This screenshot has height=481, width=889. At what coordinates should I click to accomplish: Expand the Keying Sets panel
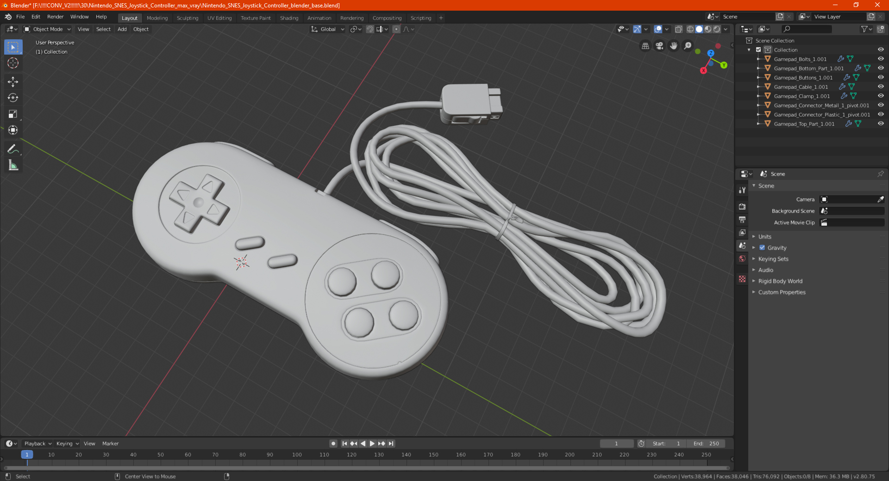pyautogui.click(x=773, y=259)
